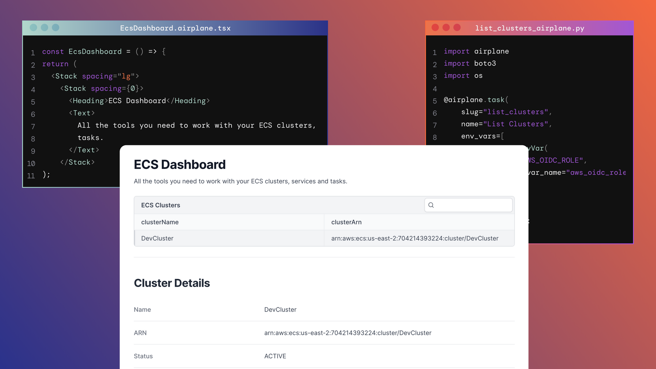Click the first gray dot in EcsDashboard window
Screen dimensions: 656x369
pos(33,28)
